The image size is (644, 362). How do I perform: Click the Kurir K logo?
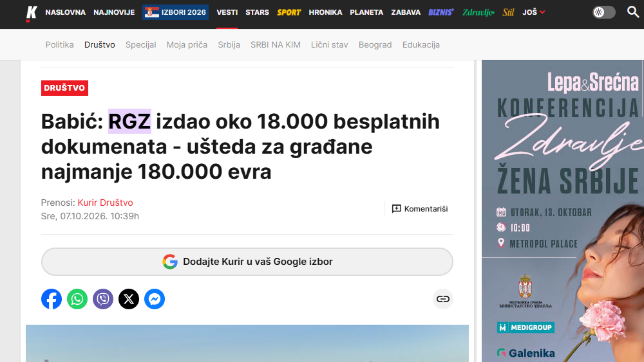(x=31, y=14)
